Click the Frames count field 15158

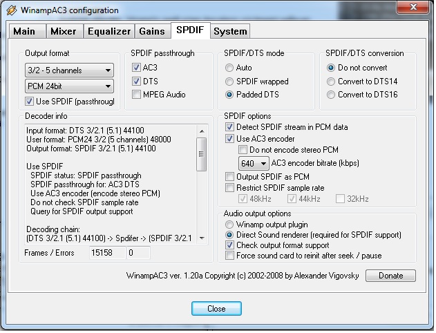click(x=108, y=253)
